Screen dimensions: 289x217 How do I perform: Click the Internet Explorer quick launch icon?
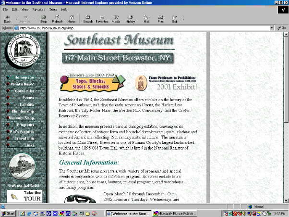click(x=29, y=214)
